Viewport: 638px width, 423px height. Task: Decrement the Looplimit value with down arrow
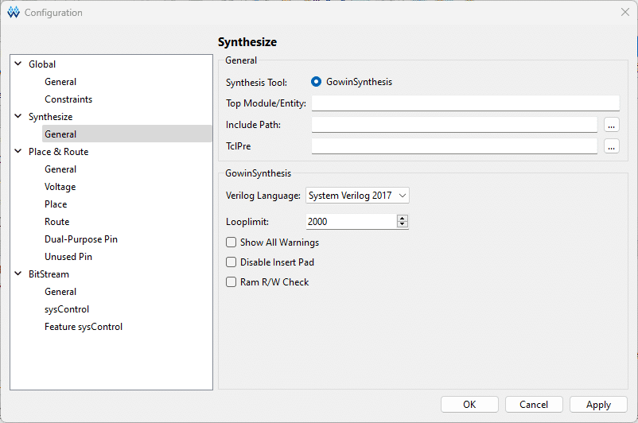click(x=403, y=225)
